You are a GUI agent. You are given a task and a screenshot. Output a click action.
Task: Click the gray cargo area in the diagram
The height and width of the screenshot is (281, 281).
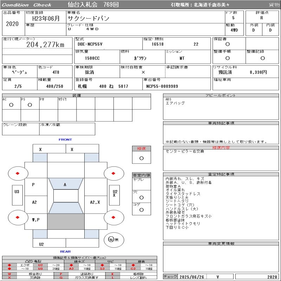click(x=66, y=221)
